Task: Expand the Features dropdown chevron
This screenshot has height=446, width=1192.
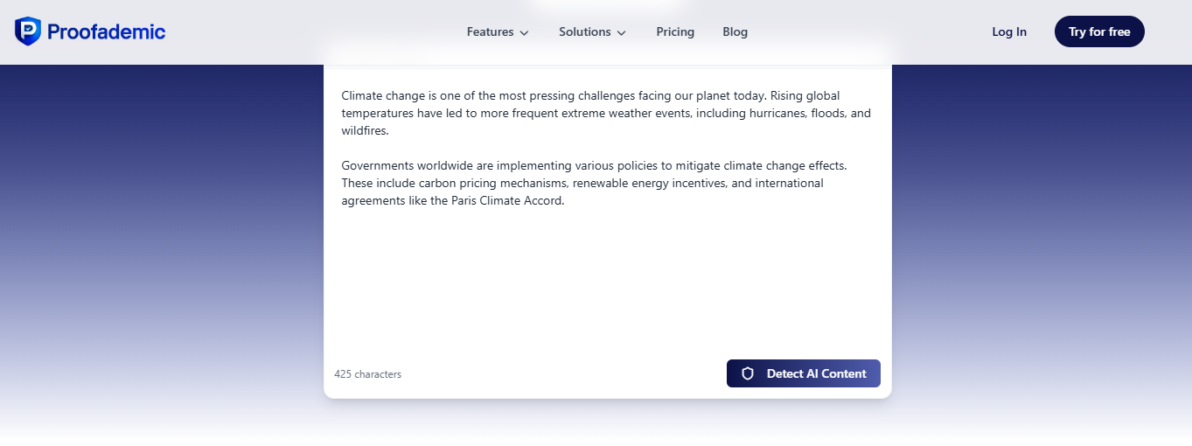Action: [x=525, y=32]
